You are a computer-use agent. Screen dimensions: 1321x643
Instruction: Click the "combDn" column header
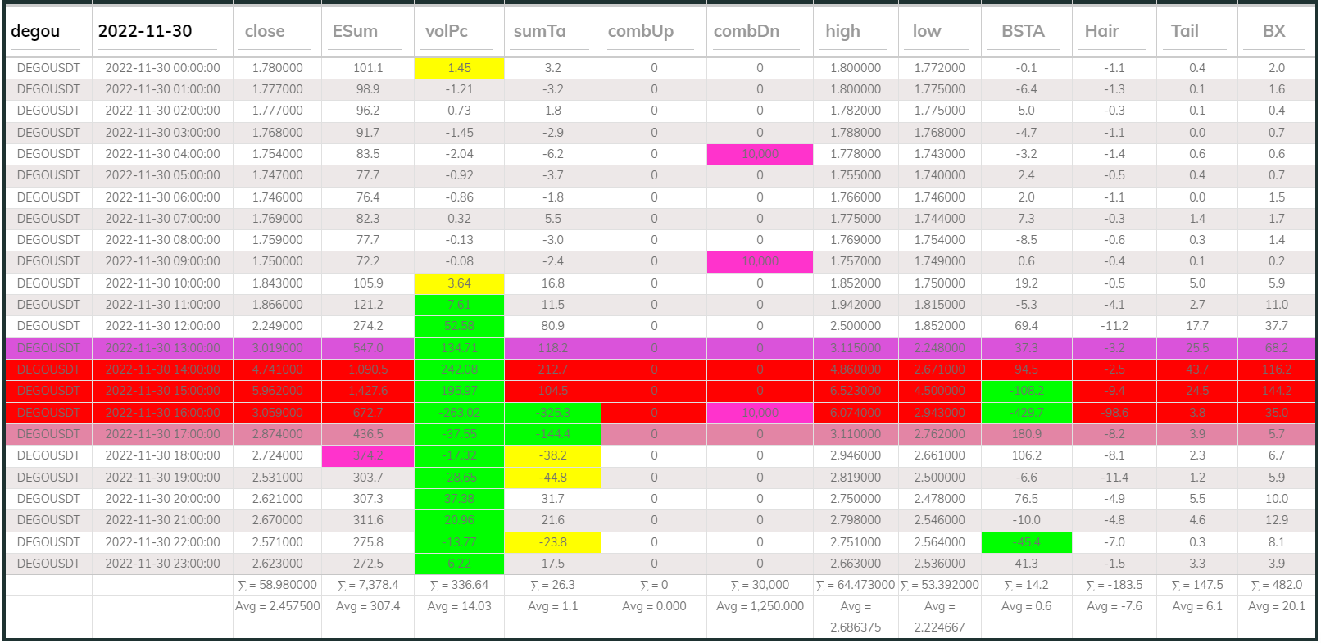pyautogui.click(x=747, y=32)
